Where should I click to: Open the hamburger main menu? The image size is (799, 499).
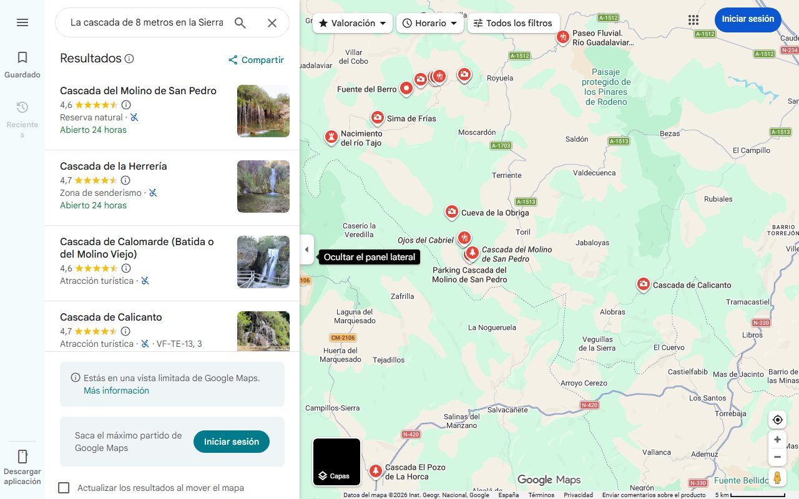(22, 22)
